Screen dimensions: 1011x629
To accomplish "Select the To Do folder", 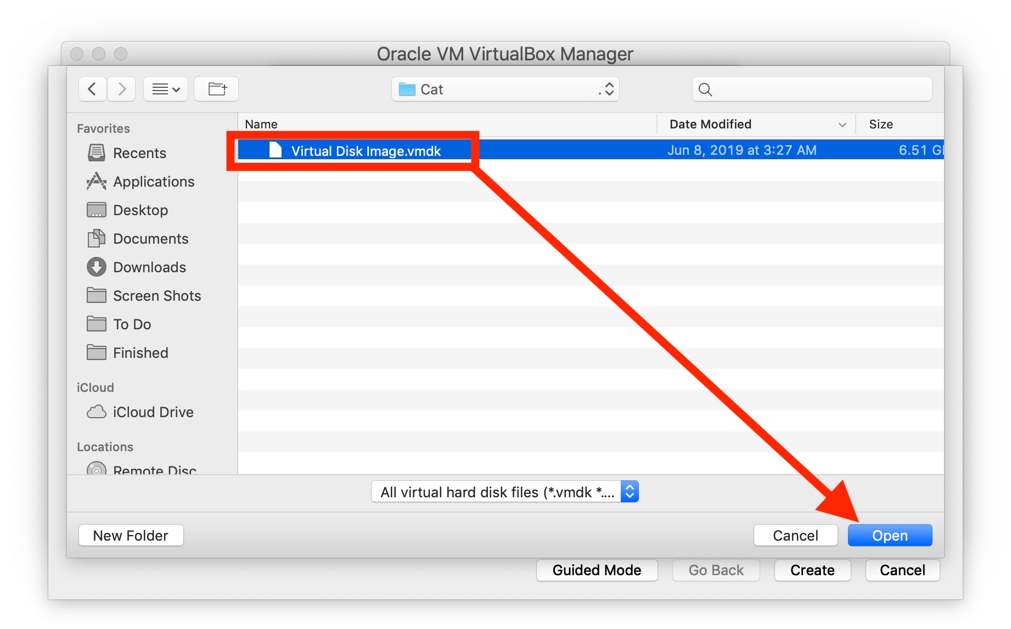I will [x=132, y=324].
